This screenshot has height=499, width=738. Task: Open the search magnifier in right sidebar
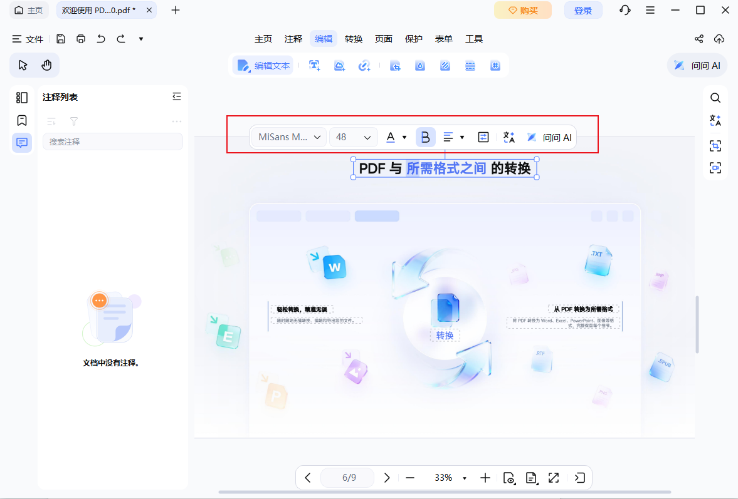point(715,98)
